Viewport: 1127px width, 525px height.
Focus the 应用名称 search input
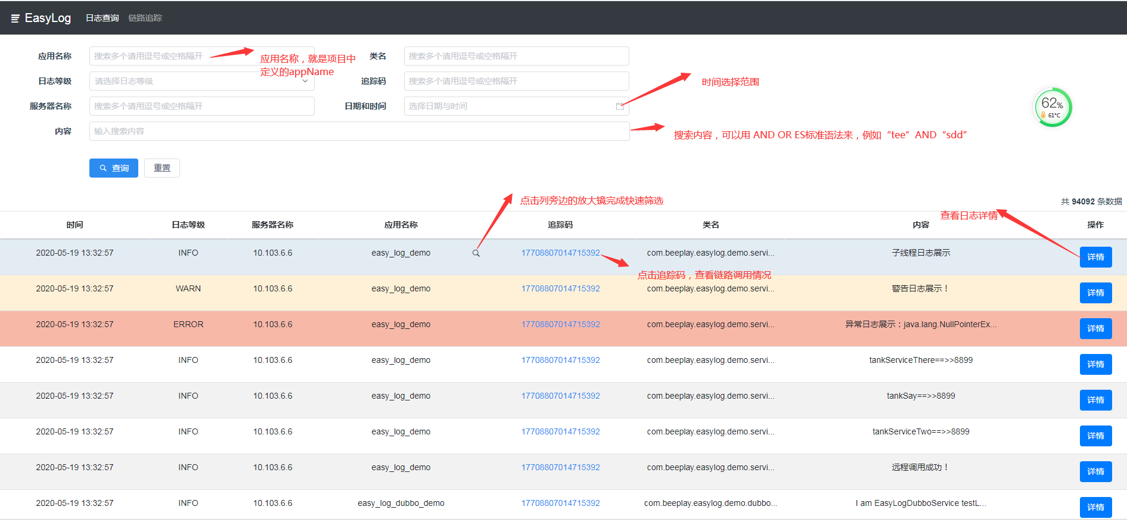pyautogui.click(x=201, y=56)
